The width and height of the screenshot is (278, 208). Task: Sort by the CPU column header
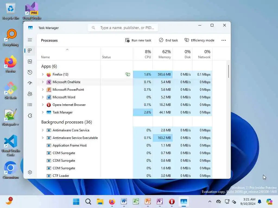coord(143,54)
